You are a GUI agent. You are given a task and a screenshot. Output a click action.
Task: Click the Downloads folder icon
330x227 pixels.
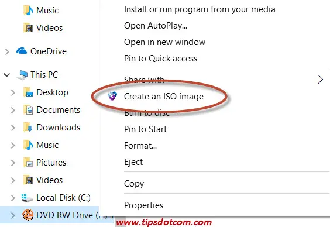point(28,128)
